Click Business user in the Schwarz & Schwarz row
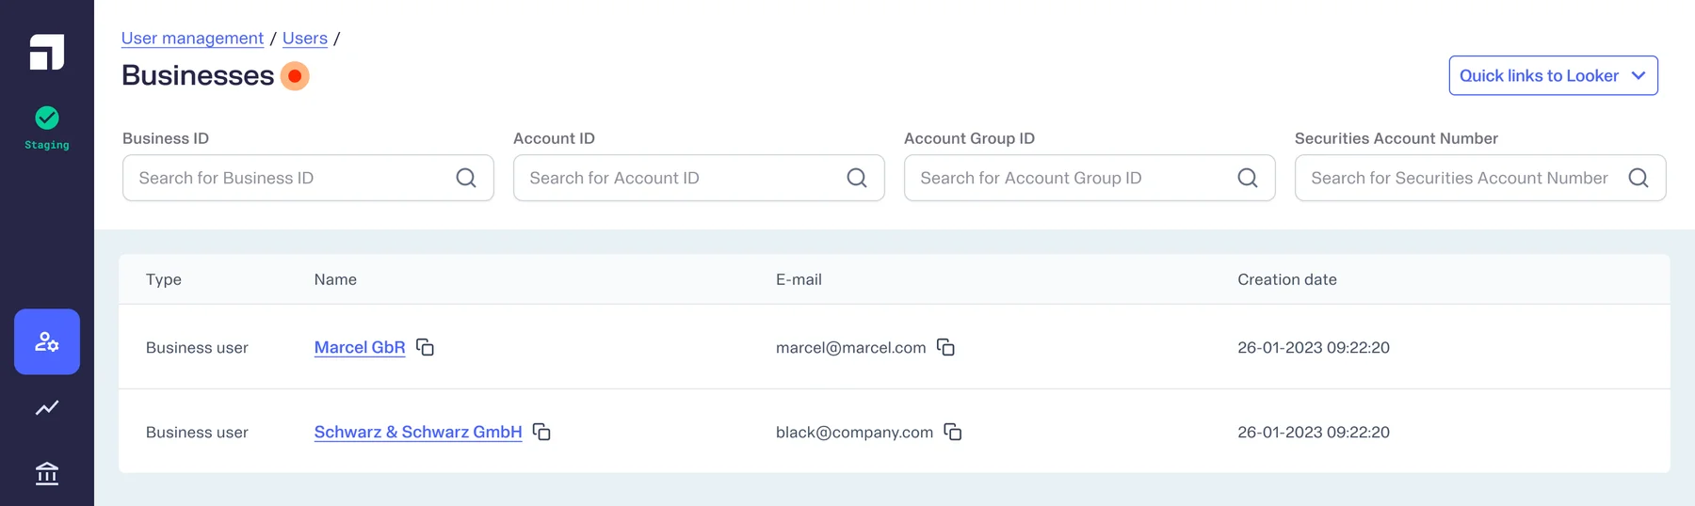Screen dimensions: 1695x506 point(197,432)
